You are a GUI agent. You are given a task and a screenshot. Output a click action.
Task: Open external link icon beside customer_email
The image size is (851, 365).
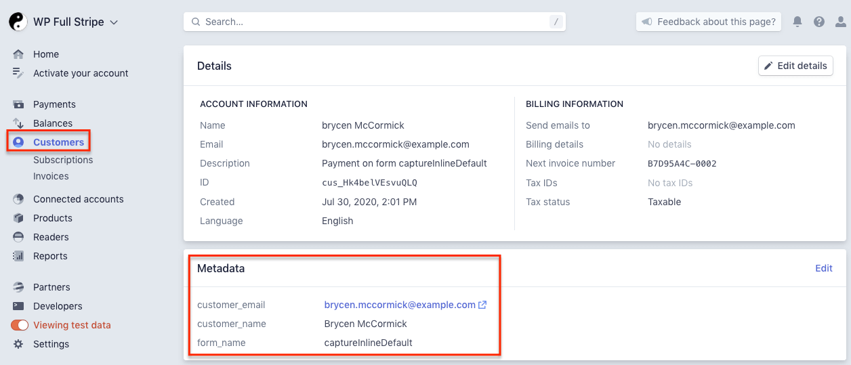[482, 305]
